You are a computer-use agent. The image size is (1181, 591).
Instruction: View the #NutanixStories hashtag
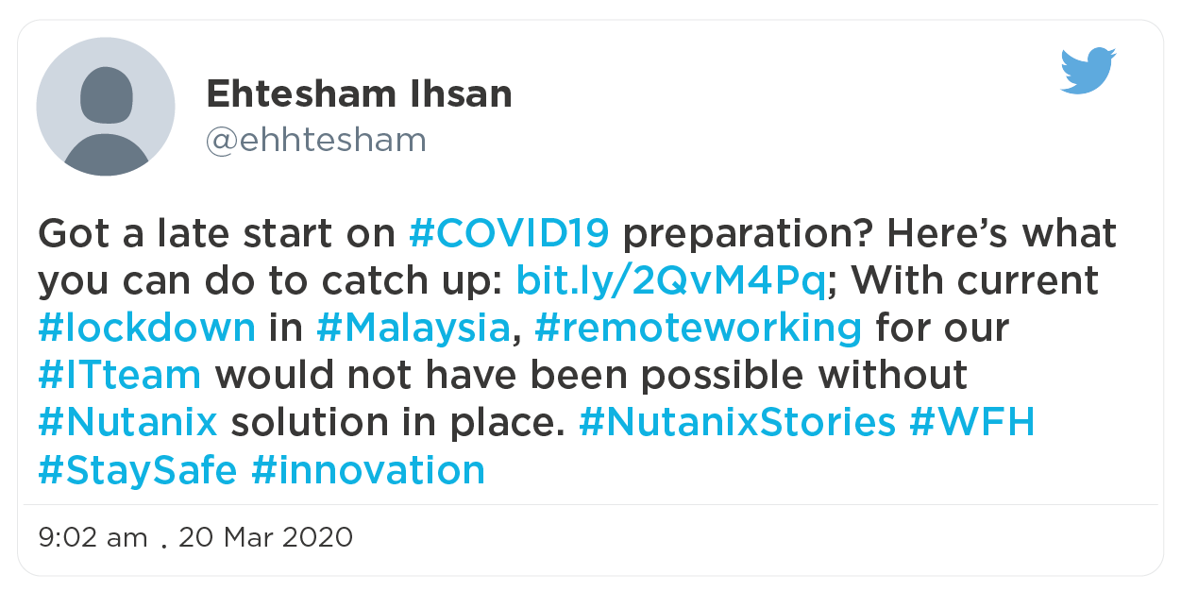click(x=736, y=422)
